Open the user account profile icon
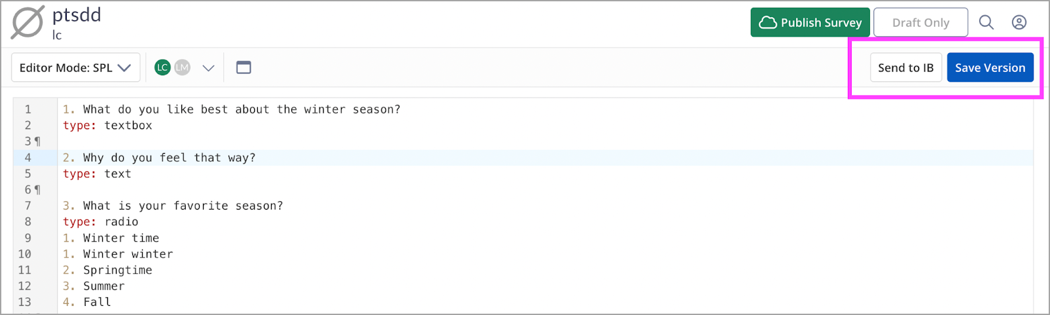 (x=1019, y=22)
